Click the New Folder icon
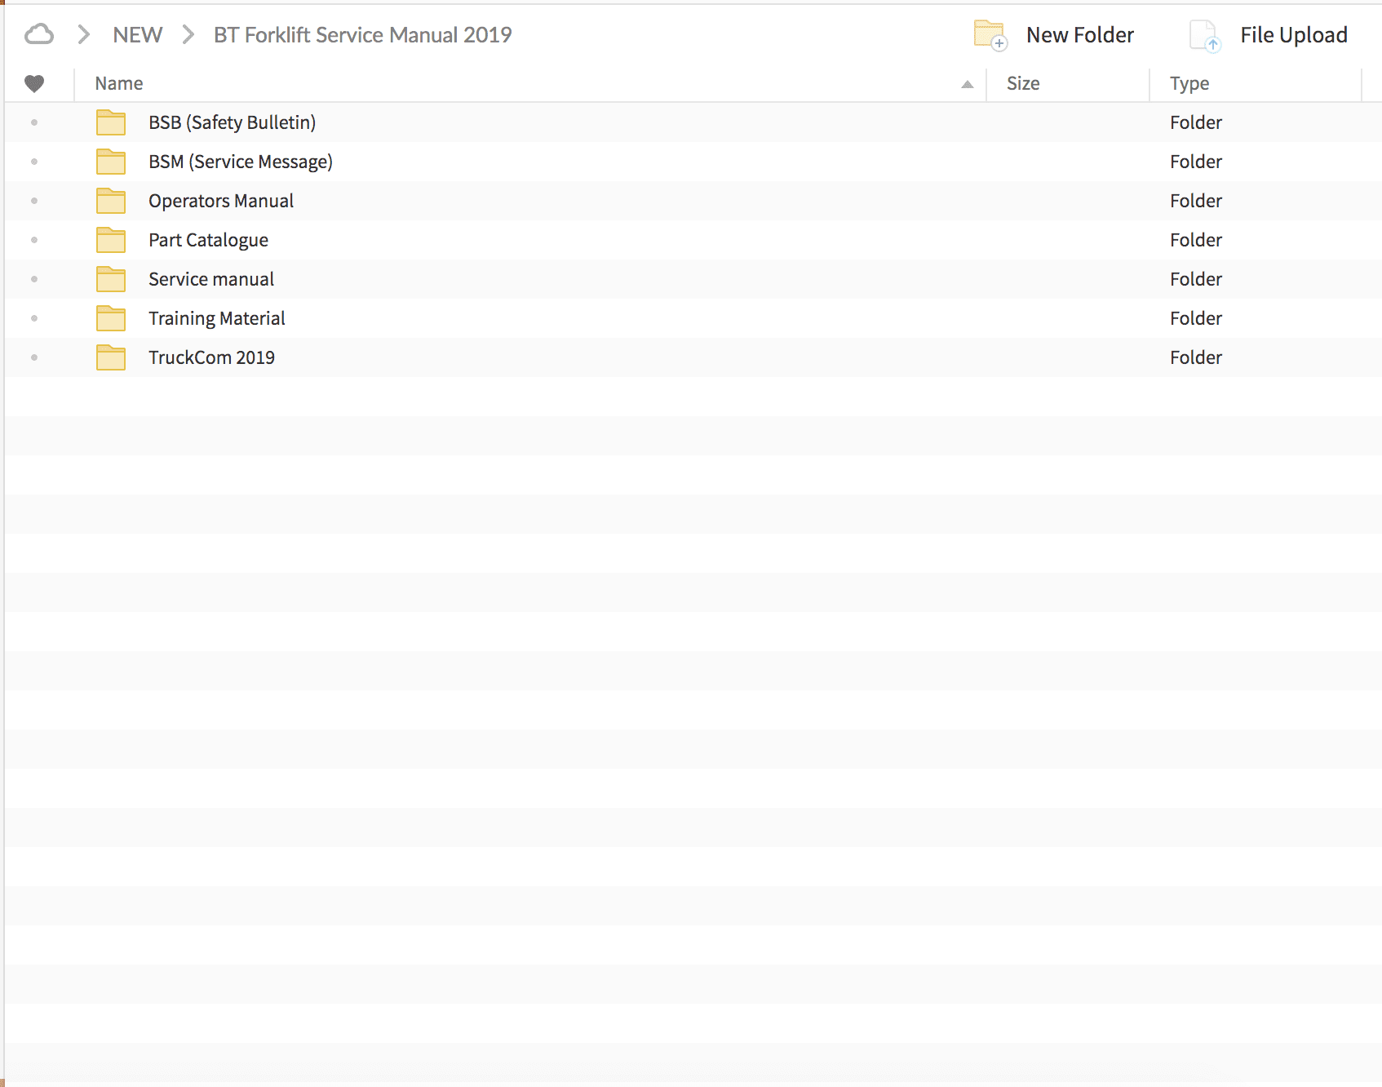The image size is (1382, 1087). pos(990,35)
